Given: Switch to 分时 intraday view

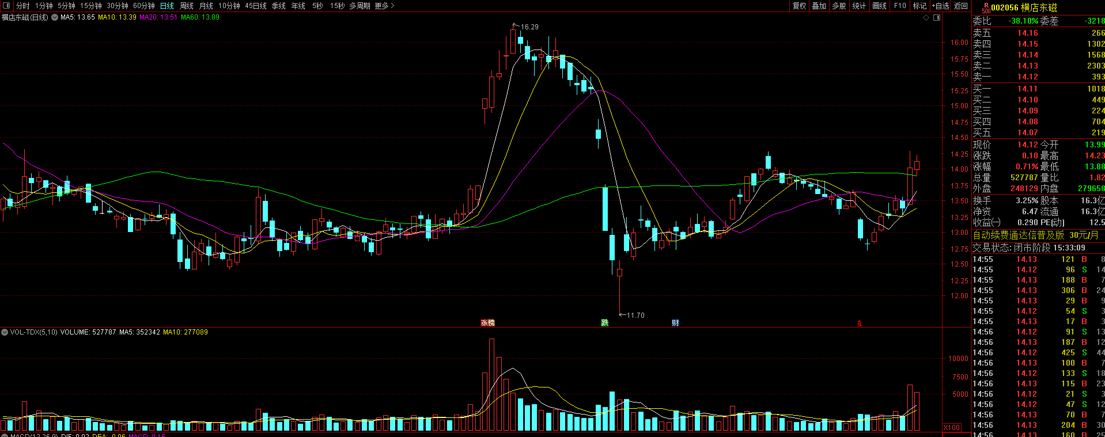Looking at the screenshot, I should (23, 6).
